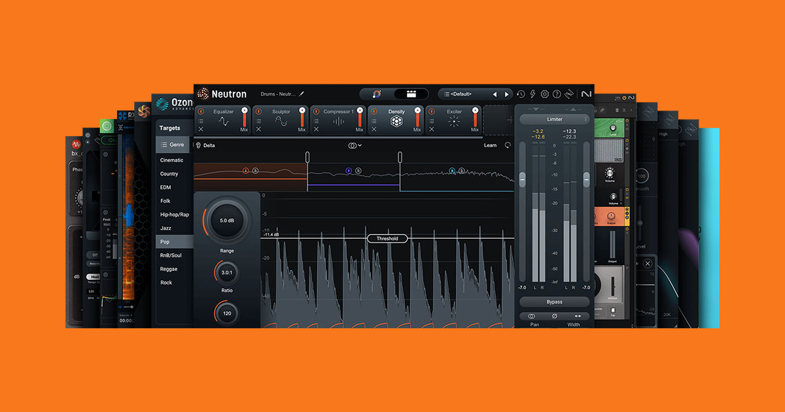Open the Genre targets list in Ozone

[x=173, y=145]
